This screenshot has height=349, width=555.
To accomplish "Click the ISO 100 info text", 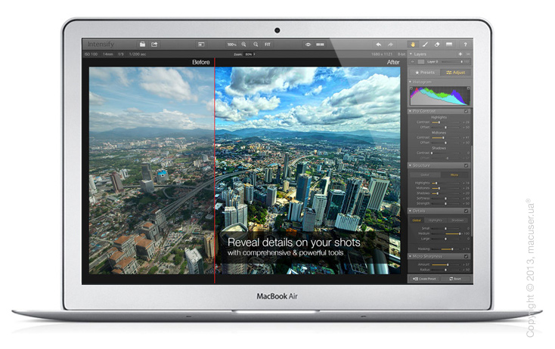I will coord(91,54).
